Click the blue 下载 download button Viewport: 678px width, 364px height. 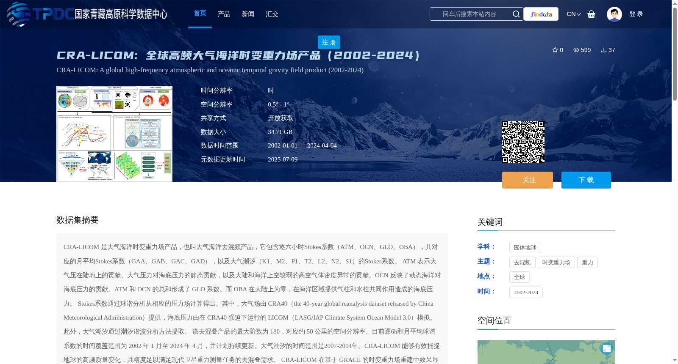586,180
